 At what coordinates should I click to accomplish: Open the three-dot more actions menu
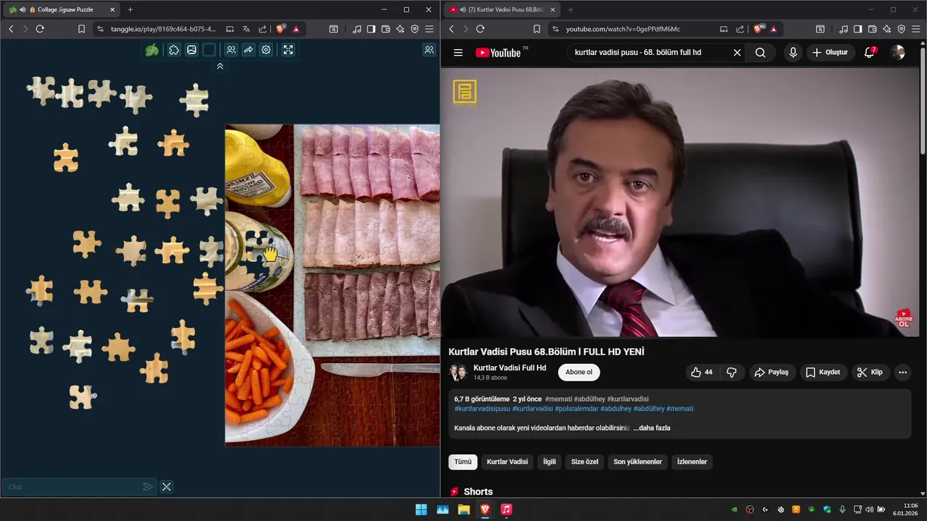click(902, 372)
